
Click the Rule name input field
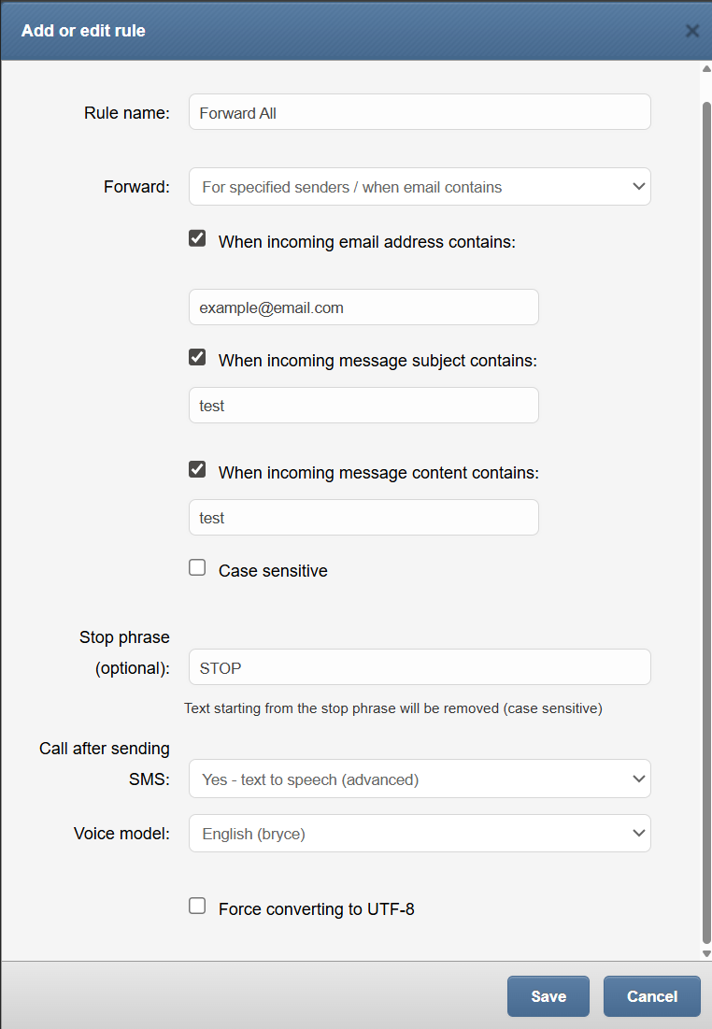(x=420, y=112)
